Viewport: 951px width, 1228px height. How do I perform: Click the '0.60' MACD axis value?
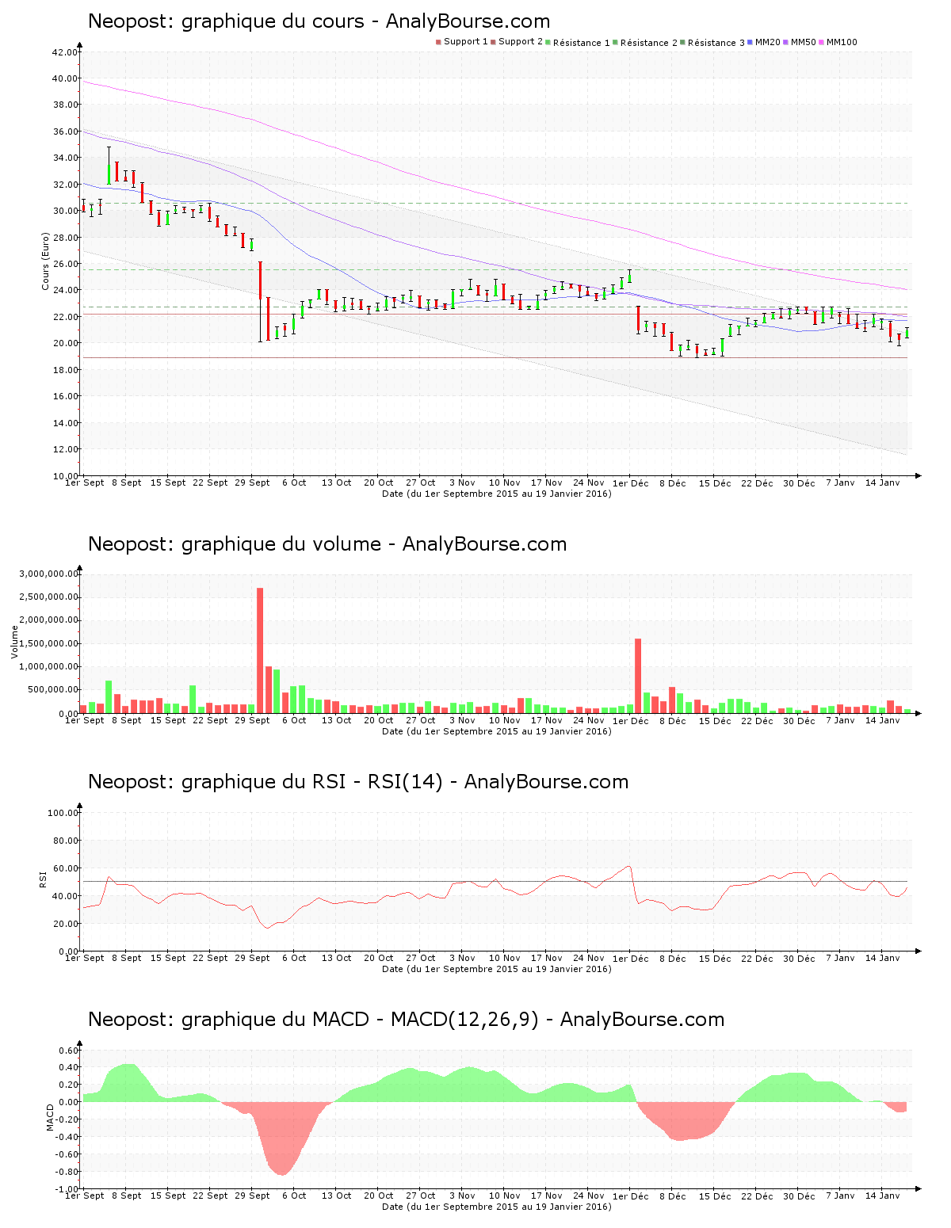click(x=70, y=1051)
